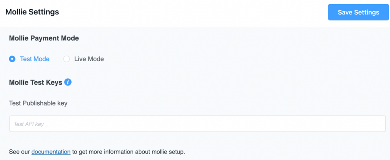Viewport: 390px width, 160px height.
Task: Select the Test Mode radio button
Action: click(12, 59)
